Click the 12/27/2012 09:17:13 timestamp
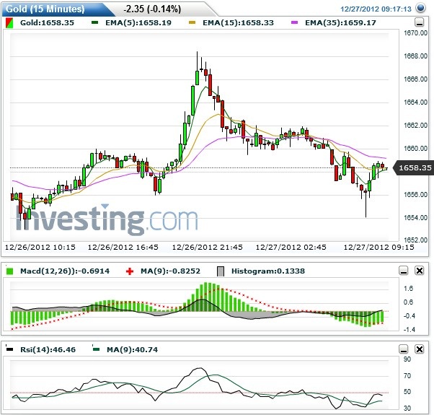 tap(376, 9)
